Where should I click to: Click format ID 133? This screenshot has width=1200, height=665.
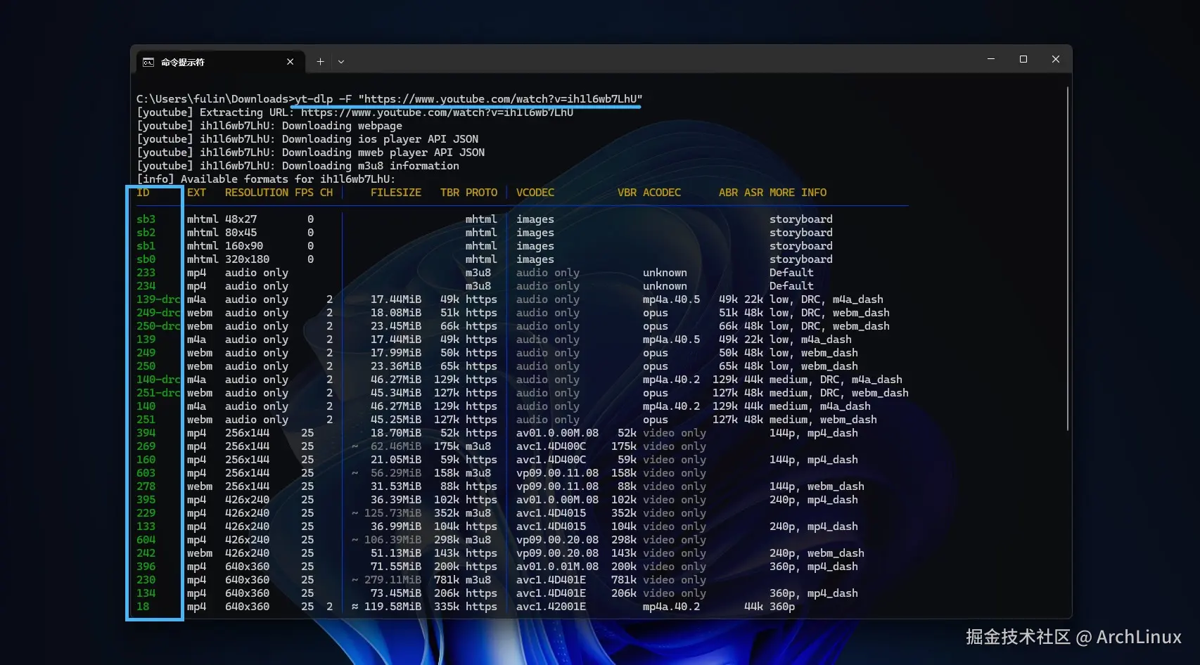(146, 527)
